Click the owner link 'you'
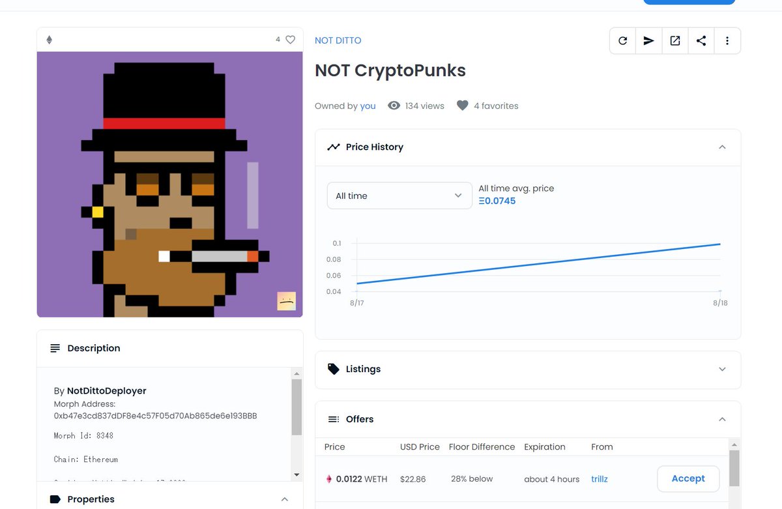Image resolution: width=782 pixels, height=509 pixels. tap(368, 106)
